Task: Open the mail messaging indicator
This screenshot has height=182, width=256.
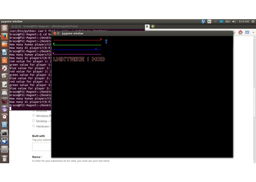Action: 221,21
